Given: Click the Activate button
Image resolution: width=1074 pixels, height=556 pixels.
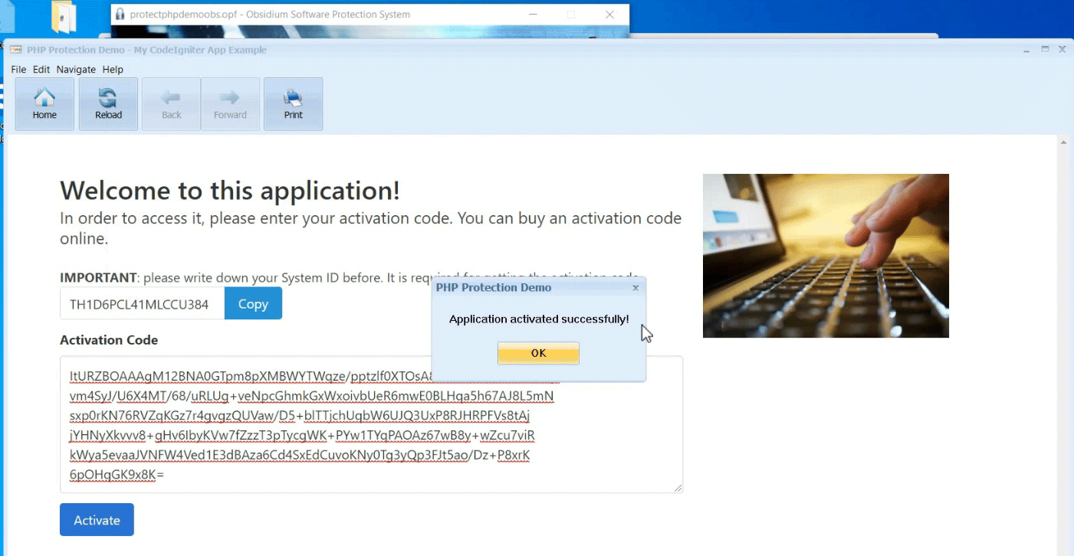Looking at the screenshot, I should [x=97, y=520].
